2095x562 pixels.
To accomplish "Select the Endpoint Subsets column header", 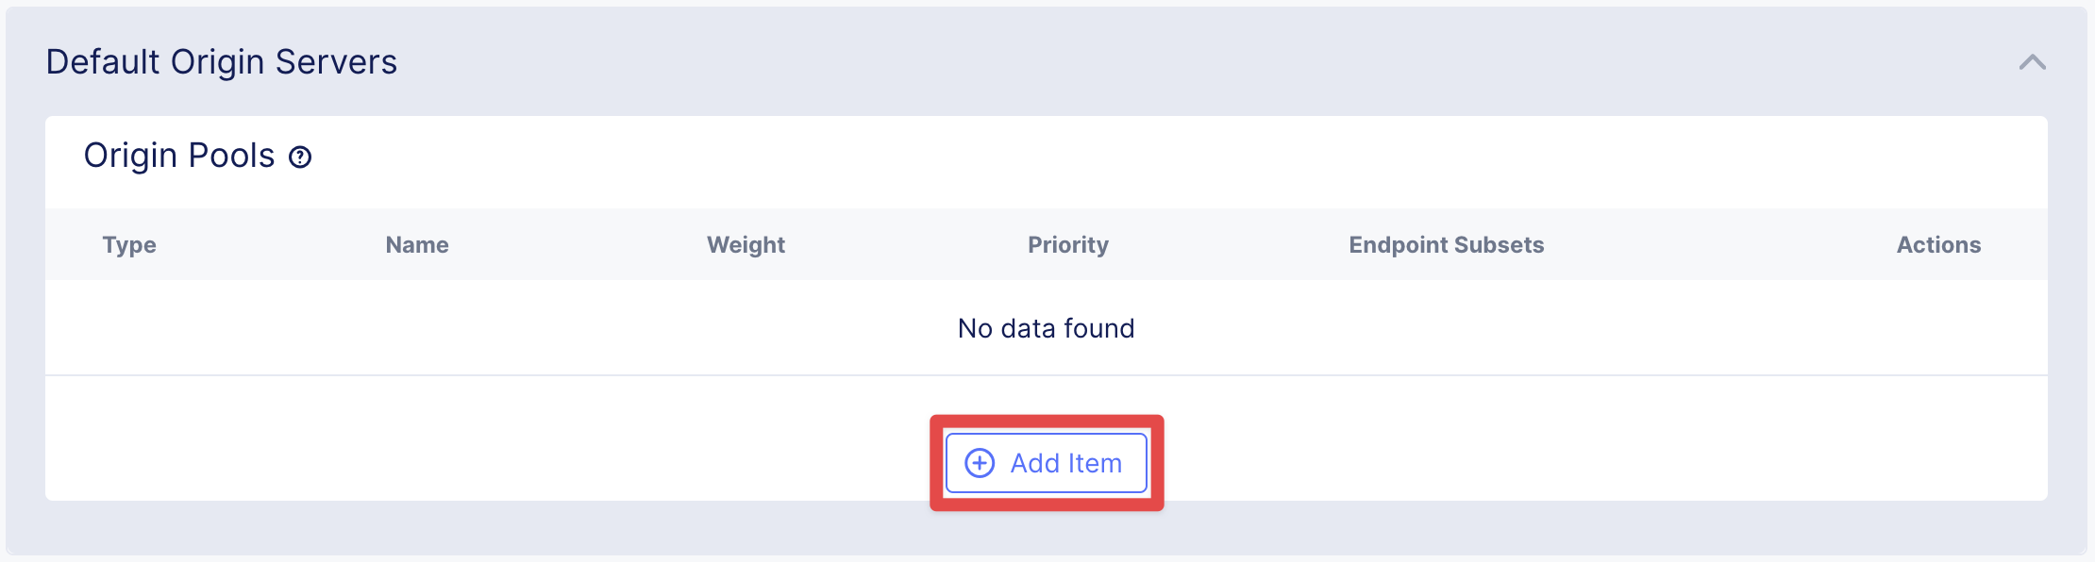I will pos(1446,245).
